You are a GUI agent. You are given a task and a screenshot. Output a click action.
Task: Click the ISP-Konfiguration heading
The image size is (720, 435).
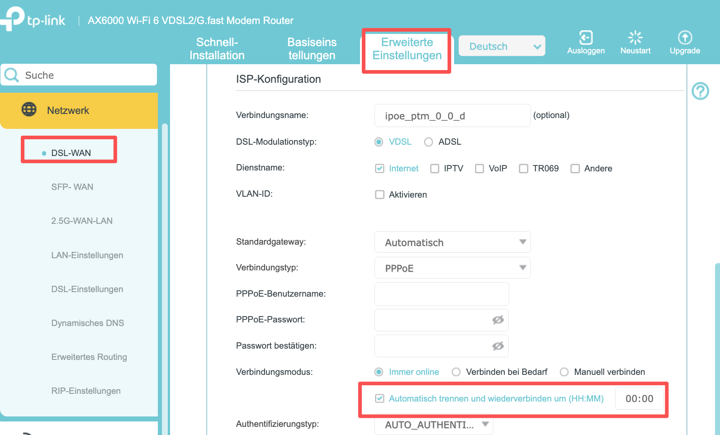(278, 79)
